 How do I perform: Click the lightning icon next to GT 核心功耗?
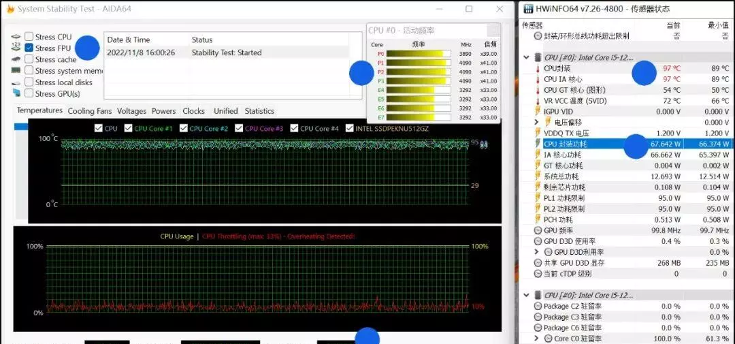538,166
